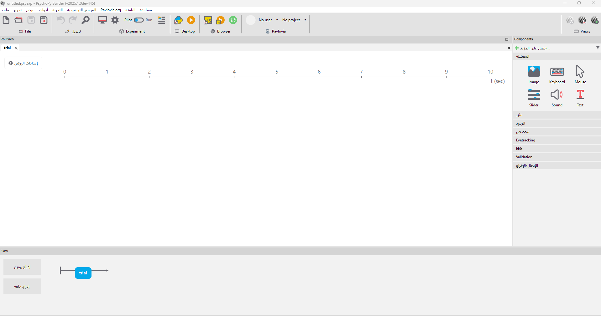
Task: Open Experiment settings gear icon
Action: pos(115,20)
